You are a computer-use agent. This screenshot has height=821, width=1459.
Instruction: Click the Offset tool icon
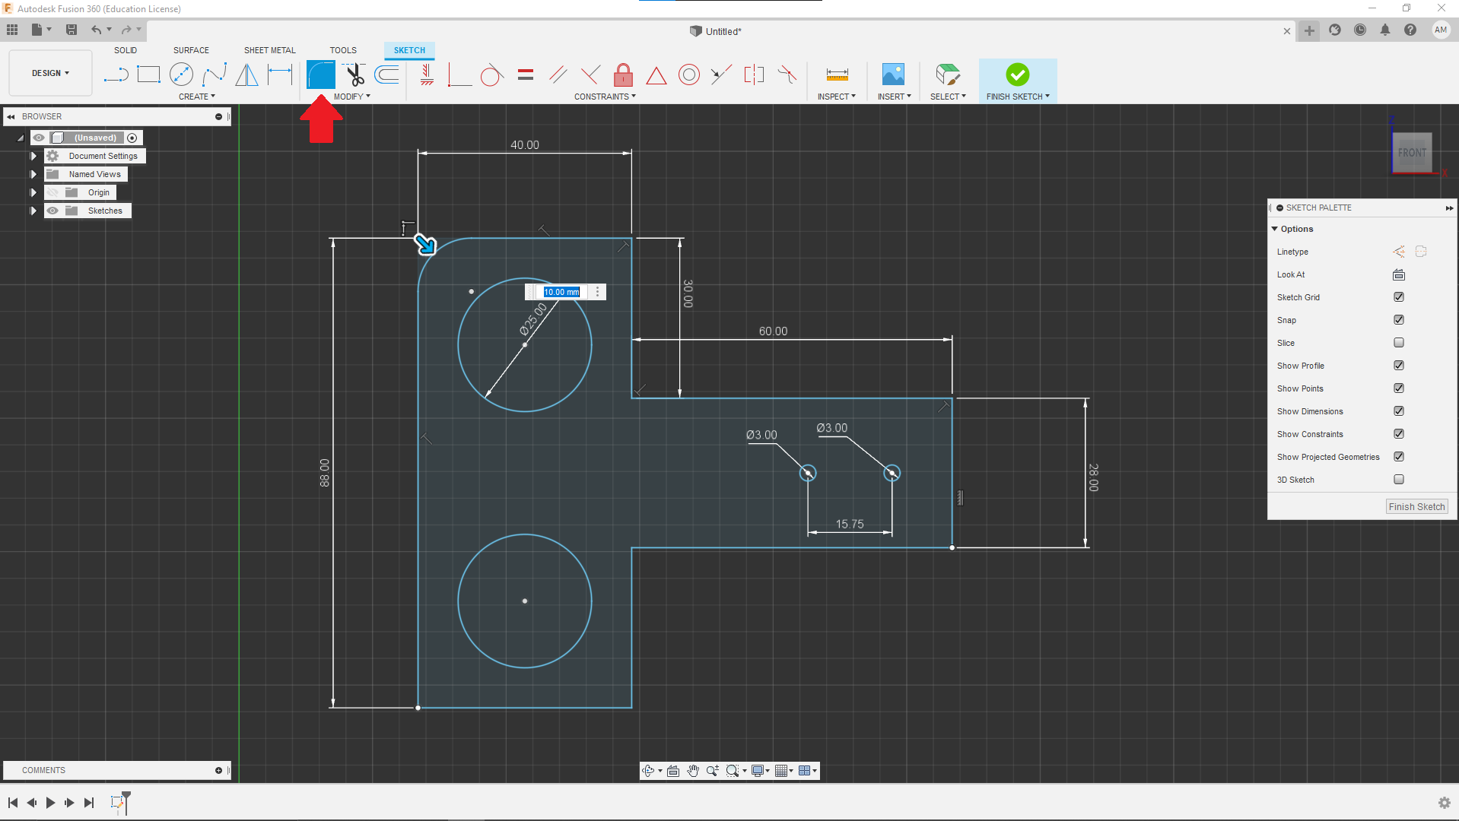click(x=387, y=74)
